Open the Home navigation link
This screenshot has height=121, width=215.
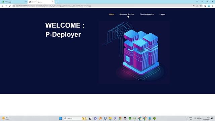click(111, 14)
